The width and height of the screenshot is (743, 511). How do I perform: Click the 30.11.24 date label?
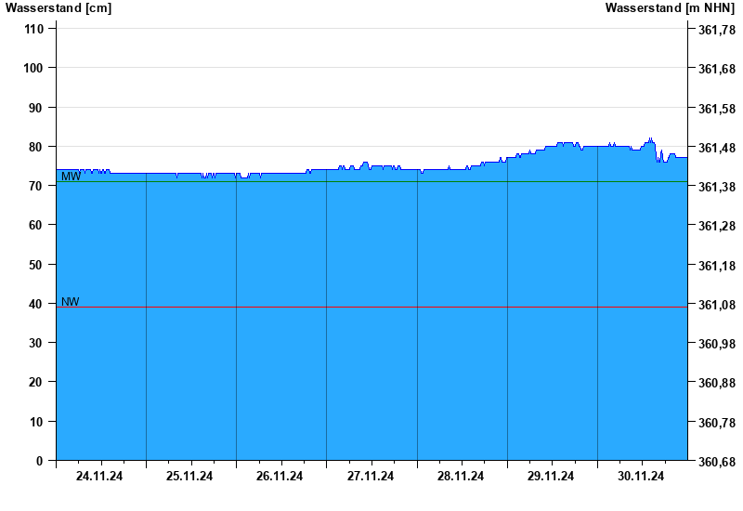pos(641,477)
